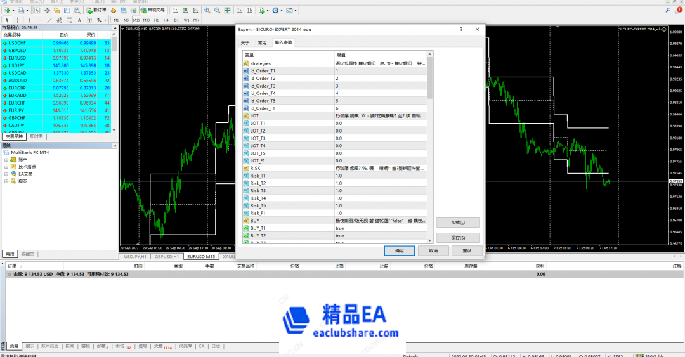Select the cursor arrow tool
685x357 pixels.
coord(7,20)
